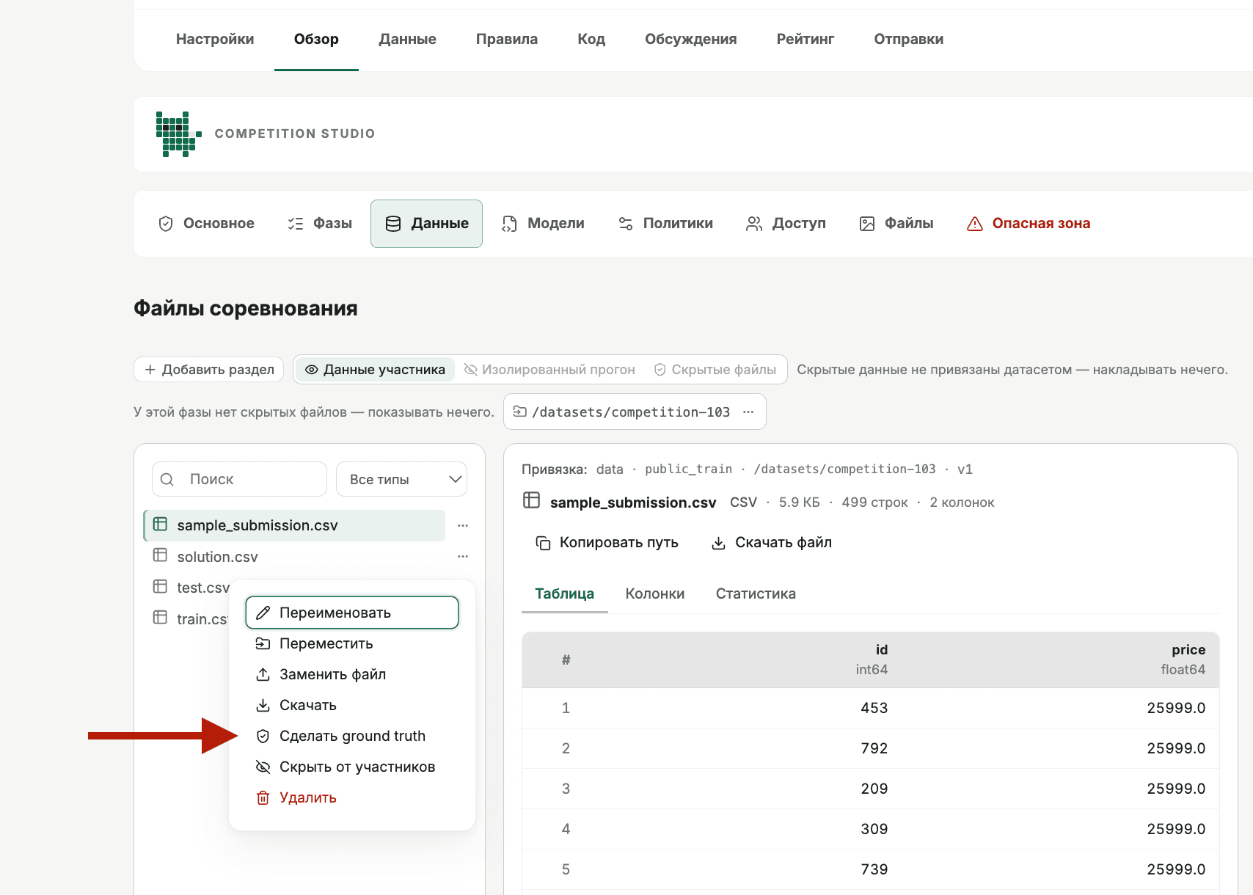Toggle Данные участника view

point(375,370)
